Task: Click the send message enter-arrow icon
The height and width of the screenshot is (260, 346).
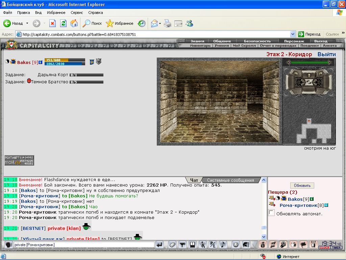Action: pos(159,245)
